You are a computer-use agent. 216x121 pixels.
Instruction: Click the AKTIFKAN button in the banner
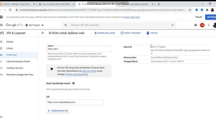coord(211,17)
